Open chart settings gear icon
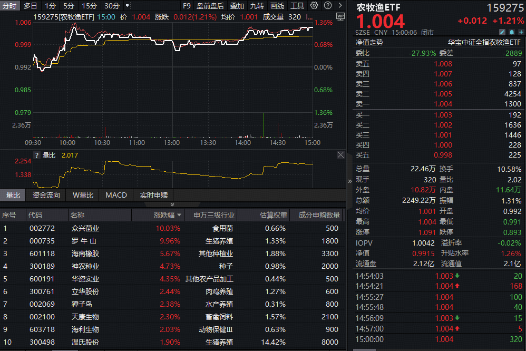The image size is (526, 351). pyautogui.click(x=314, y=6)
